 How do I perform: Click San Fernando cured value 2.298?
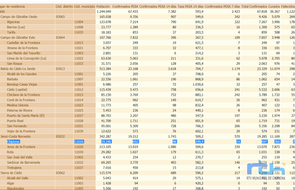point(275,126)
